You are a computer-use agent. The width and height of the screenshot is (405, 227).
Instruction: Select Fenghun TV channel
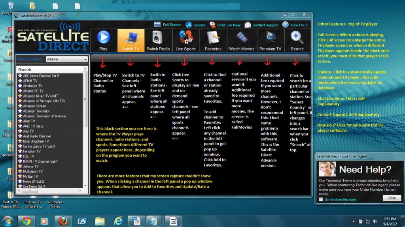32,151
